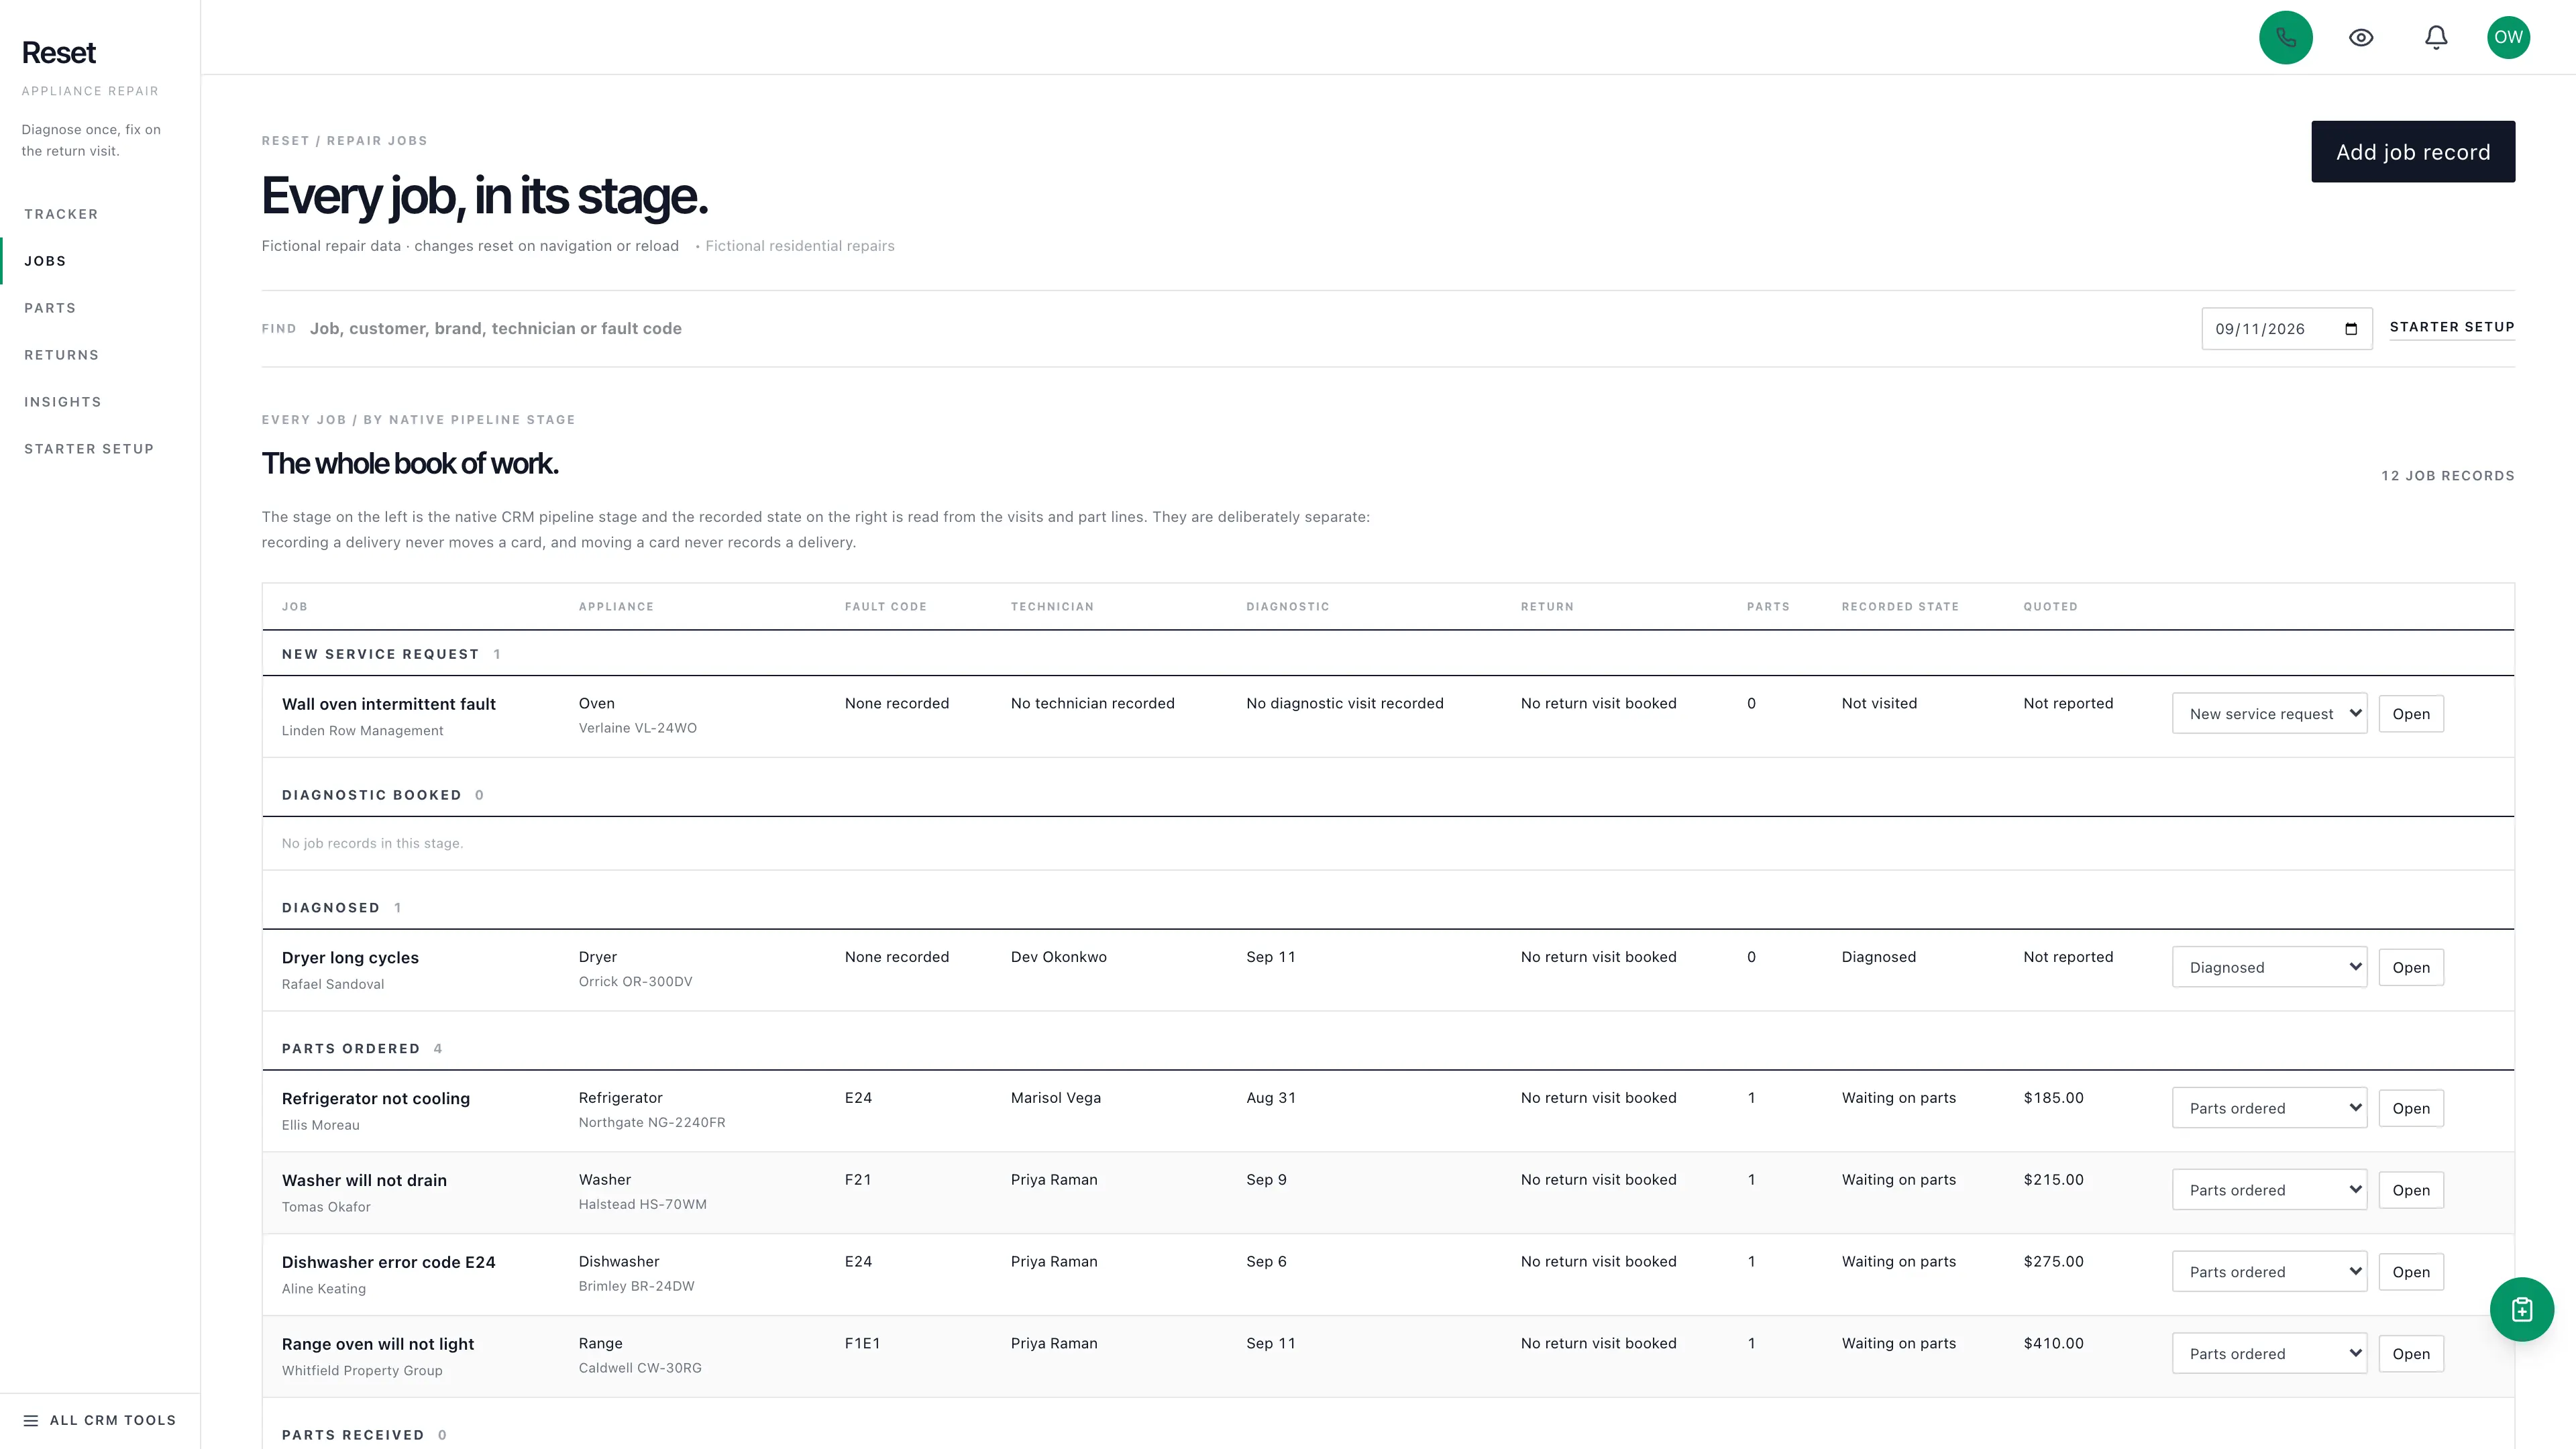Click the 'Dev Okonkwo' technician cell
Viewport: 2576px width, 1449px height.
(1058, 957)
